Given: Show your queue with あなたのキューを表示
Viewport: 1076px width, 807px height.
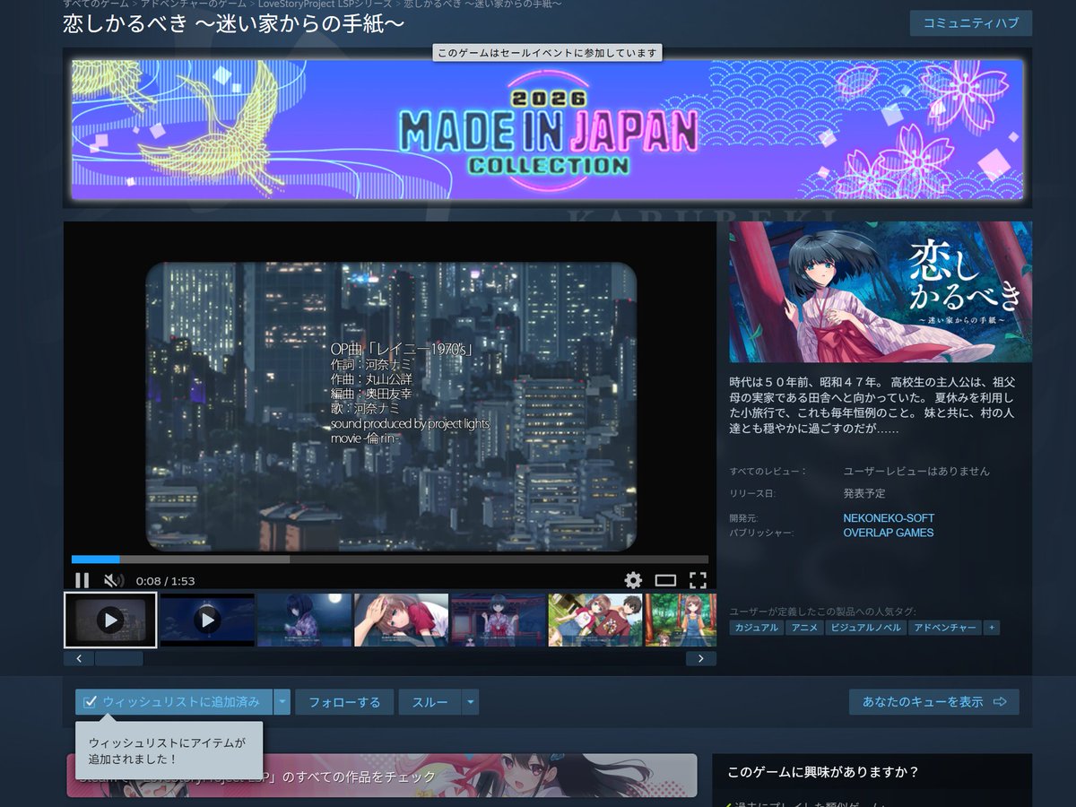Looking at the screenshot, I should (x=934, y=702).
